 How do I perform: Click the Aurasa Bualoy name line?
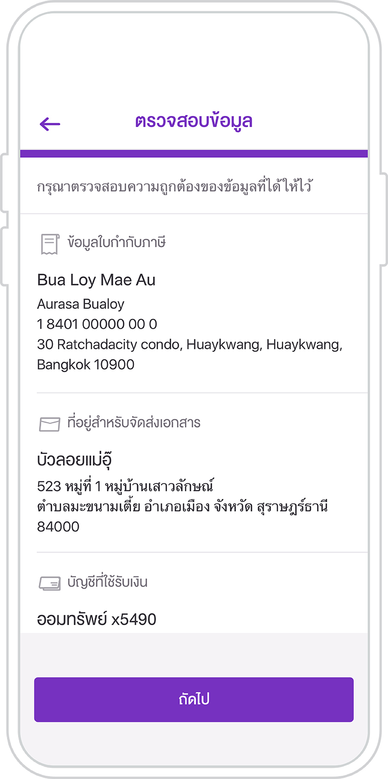point(81,304)
